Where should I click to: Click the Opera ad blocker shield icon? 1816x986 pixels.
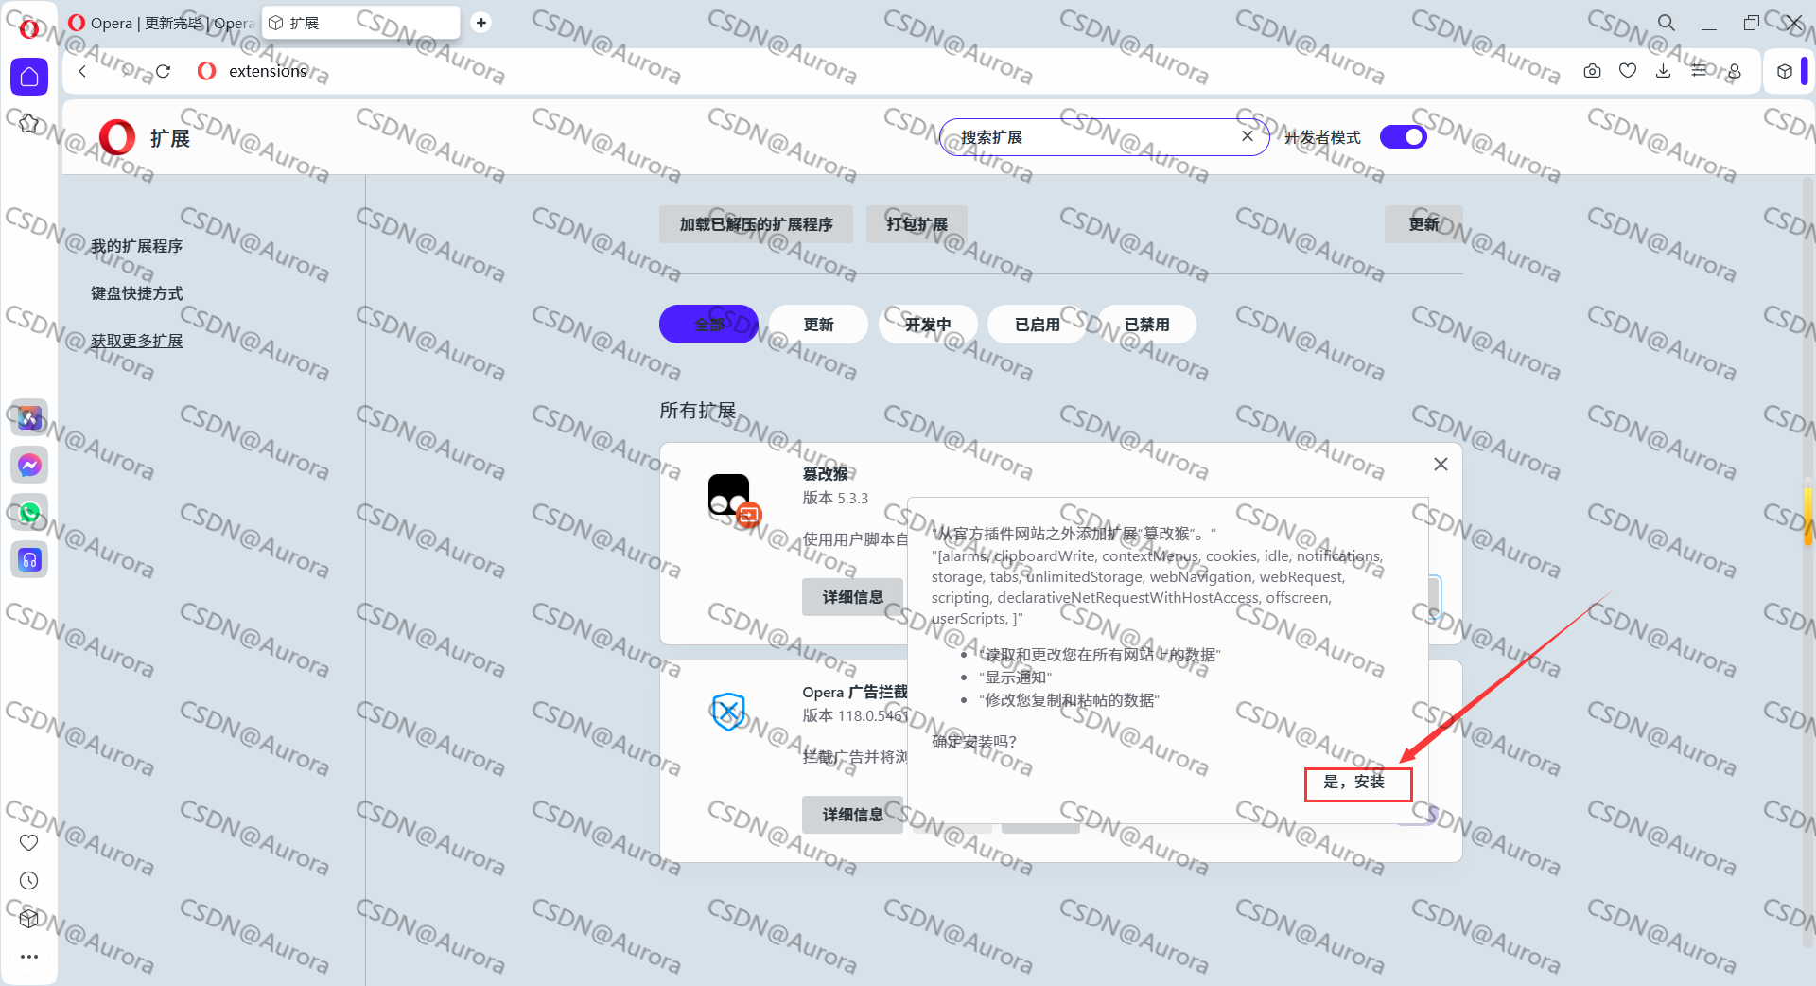(x=728, y=712)
